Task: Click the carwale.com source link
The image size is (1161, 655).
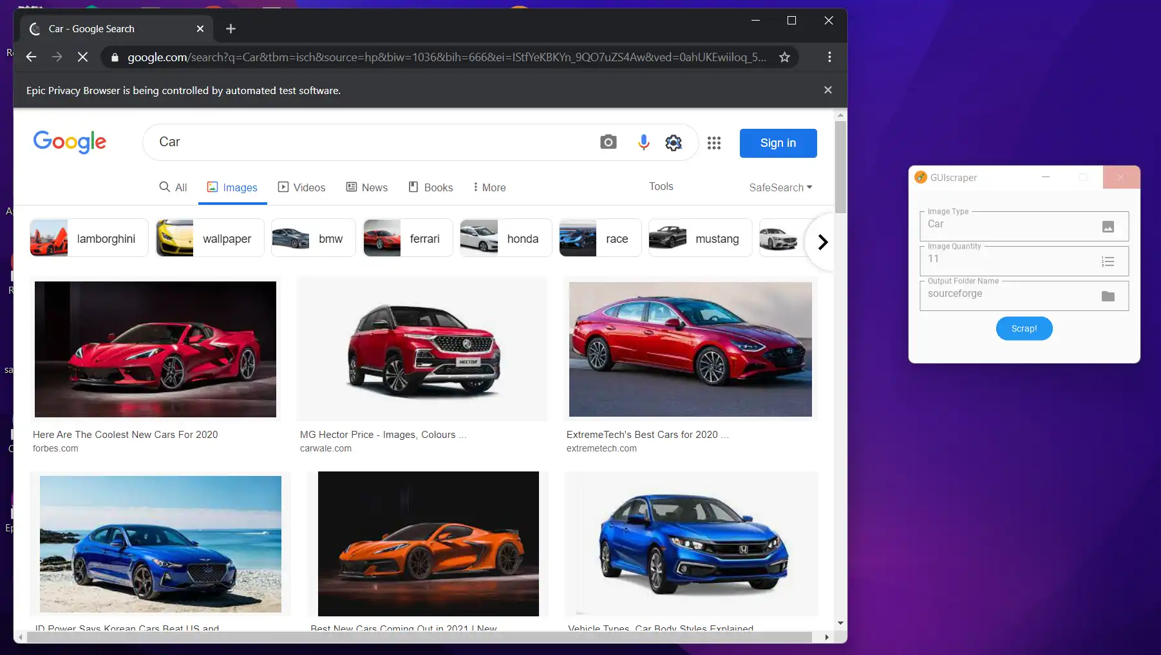Action: coord(326,448)
